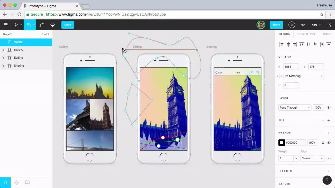Toggle stroke visibility eye icon
The height and width of the screenshot is (188, 335).
click(329, 143)
